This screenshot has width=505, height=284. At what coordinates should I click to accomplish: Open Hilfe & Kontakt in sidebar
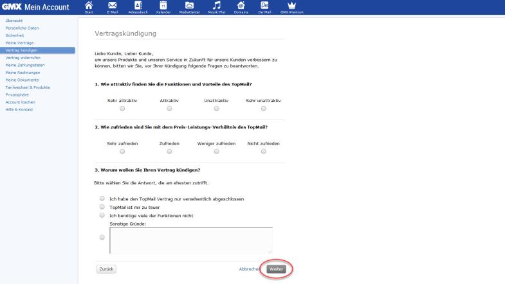coord(19,109)
